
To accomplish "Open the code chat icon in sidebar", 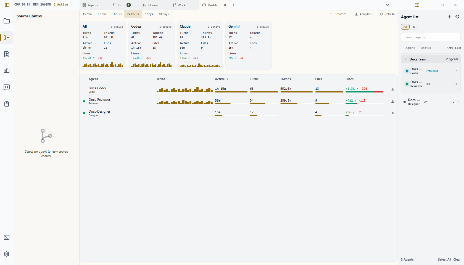I will pos(7,87).
